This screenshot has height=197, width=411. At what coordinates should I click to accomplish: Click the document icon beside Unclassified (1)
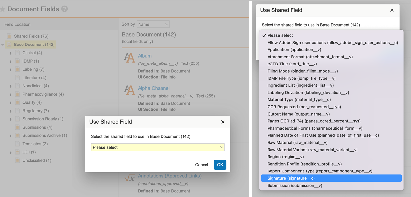click(x=17, y=160)
